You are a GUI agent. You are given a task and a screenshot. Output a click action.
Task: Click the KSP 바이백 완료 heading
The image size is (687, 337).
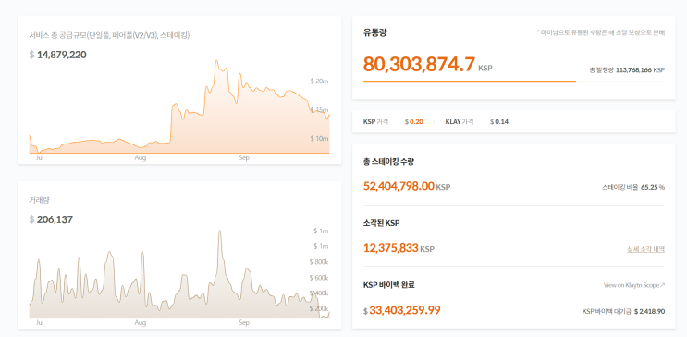tap(389, 285)
